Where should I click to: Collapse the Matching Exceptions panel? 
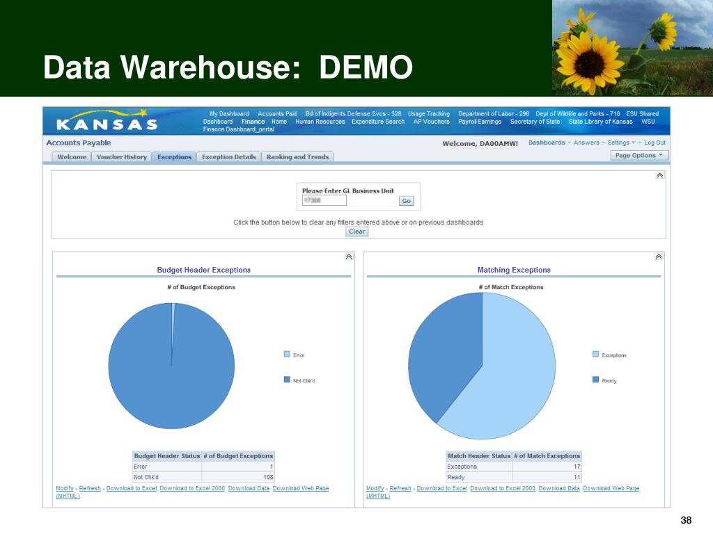[x=659, y=257]
